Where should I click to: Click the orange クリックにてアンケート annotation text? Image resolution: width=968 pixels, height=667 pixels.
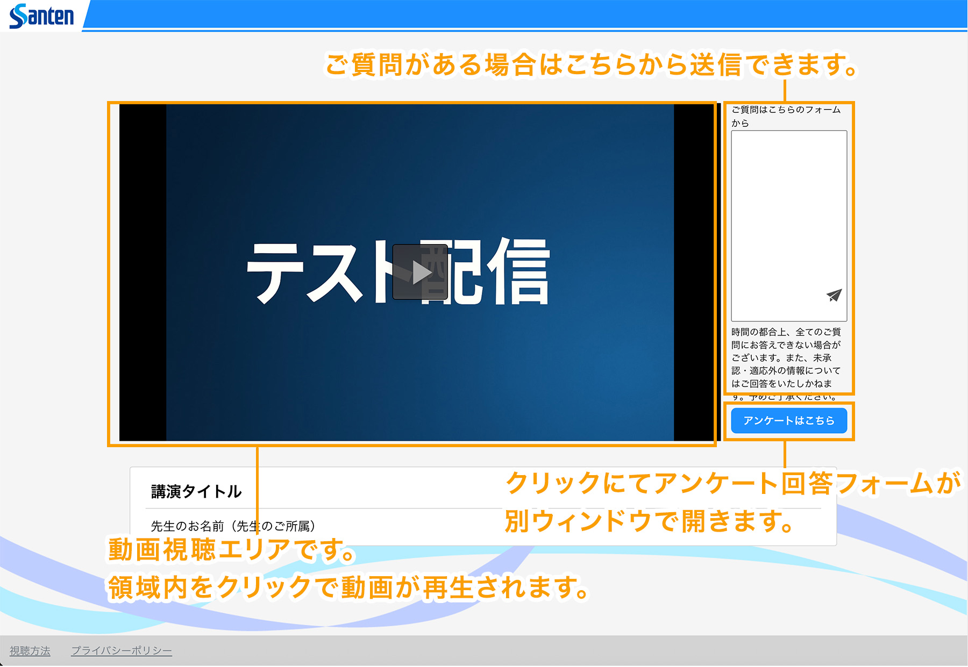731,483
